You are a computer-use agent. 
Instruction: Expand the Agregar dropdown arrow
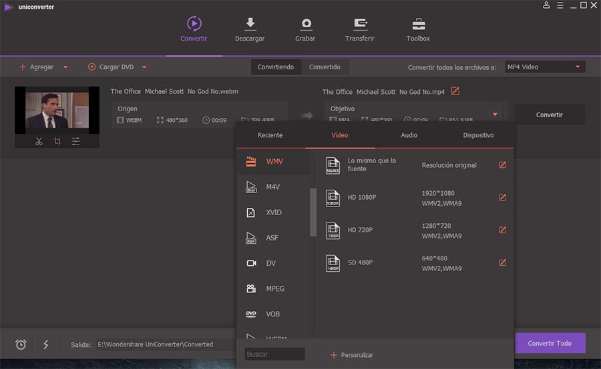pos(65,67)
